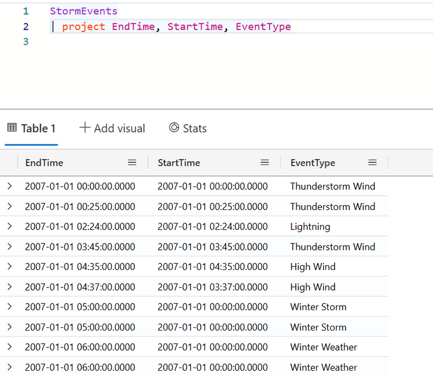The image size is (433, 375).
Task: Click StartTime in the query editor
Action: pos(195,27)
